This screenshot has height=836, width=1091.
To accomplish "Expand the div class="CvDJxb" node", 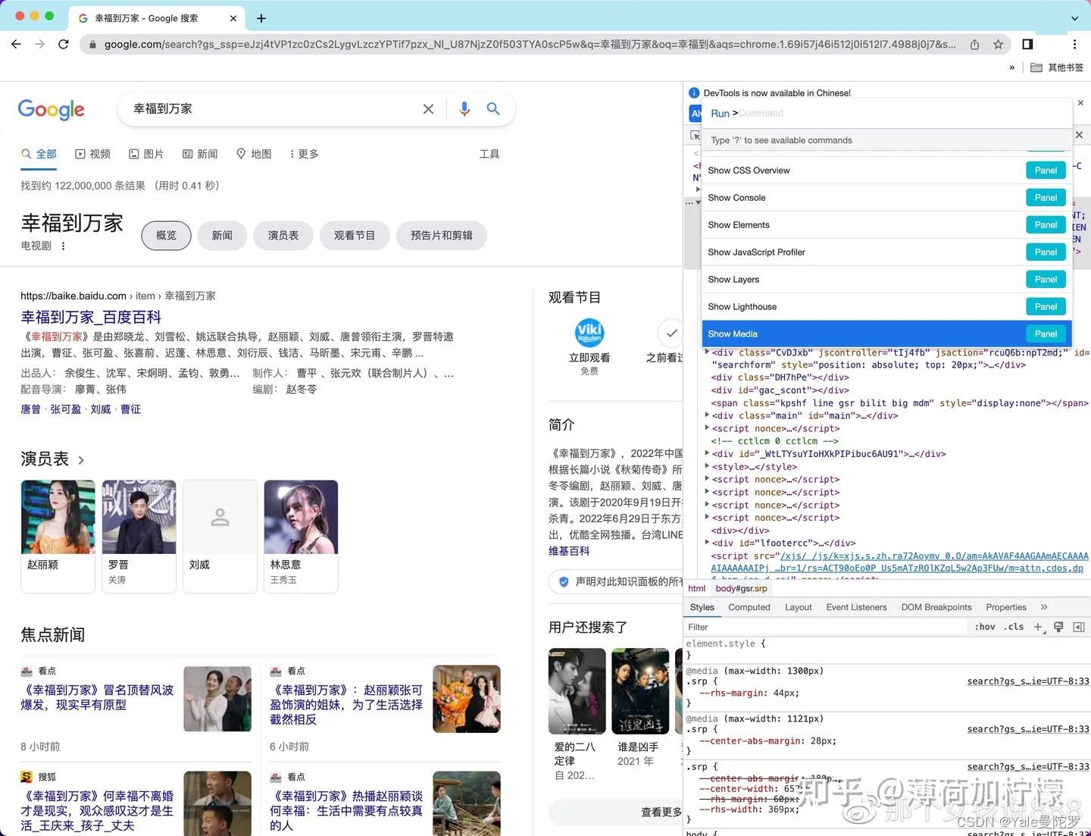I will point(707,352).
